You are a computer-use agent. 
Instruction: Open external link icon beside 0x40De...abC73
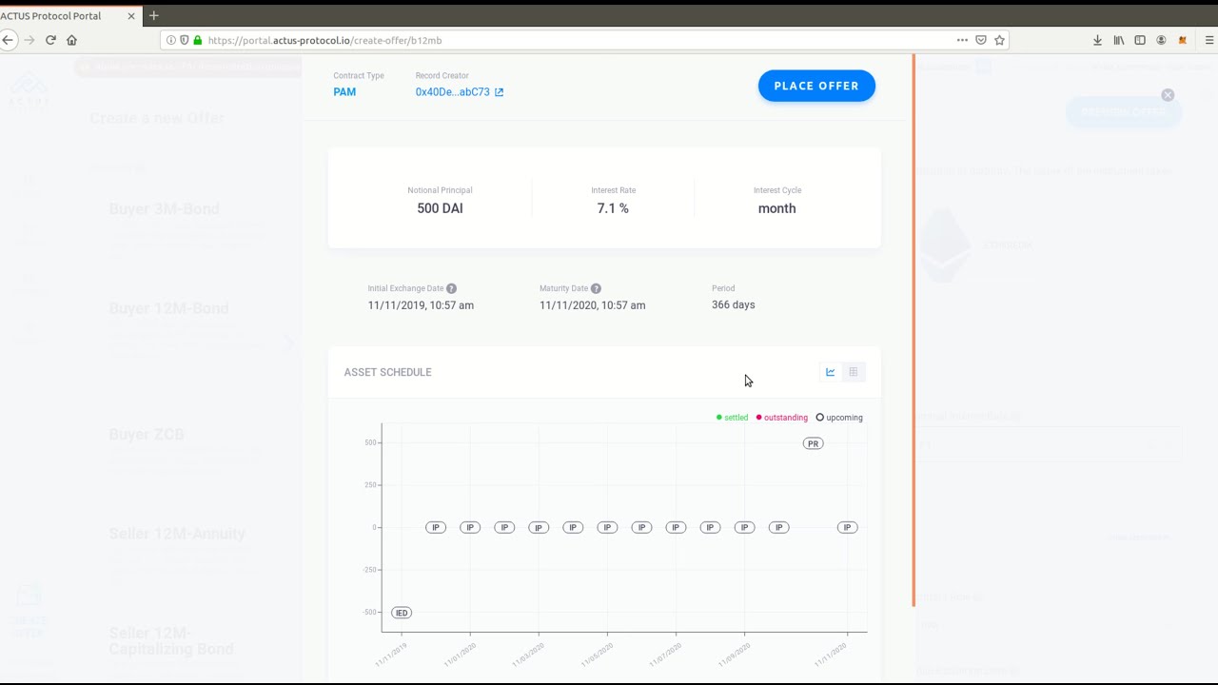[x=499, y=92]
